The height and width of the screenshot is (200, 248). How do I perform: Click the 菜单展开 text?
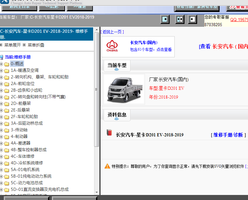13,45
